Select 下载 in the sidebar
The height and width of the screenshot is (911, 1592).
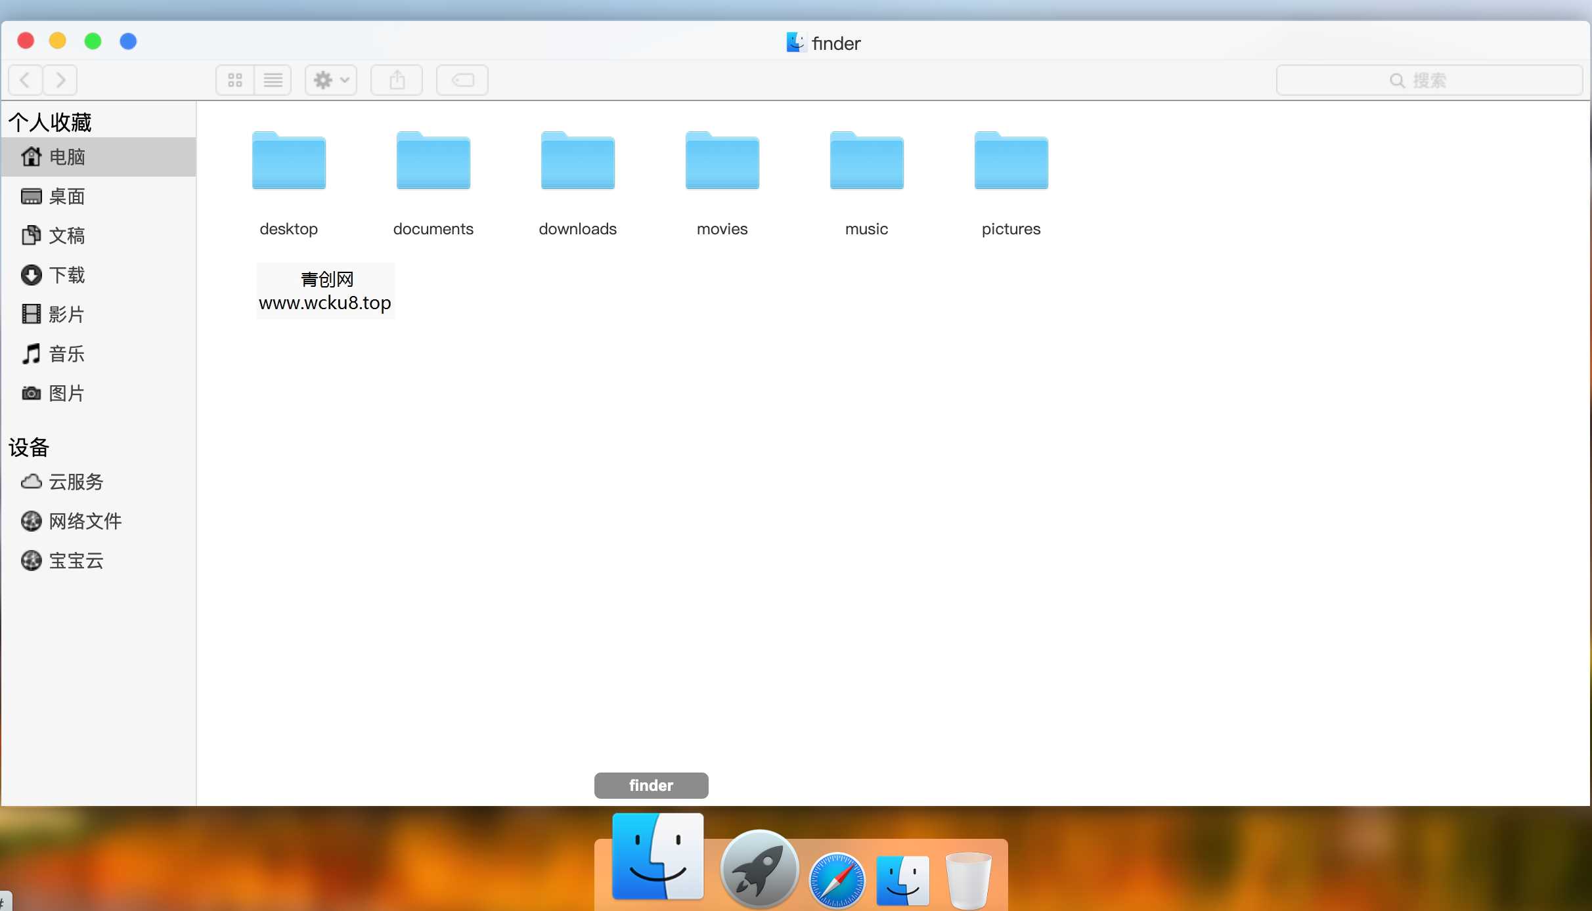click(x=66, y=275)
